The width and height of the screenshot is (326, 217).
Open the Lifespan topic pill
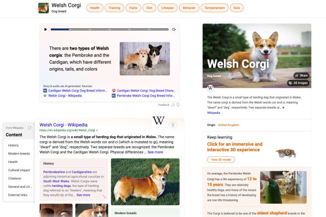pos(167,8)
